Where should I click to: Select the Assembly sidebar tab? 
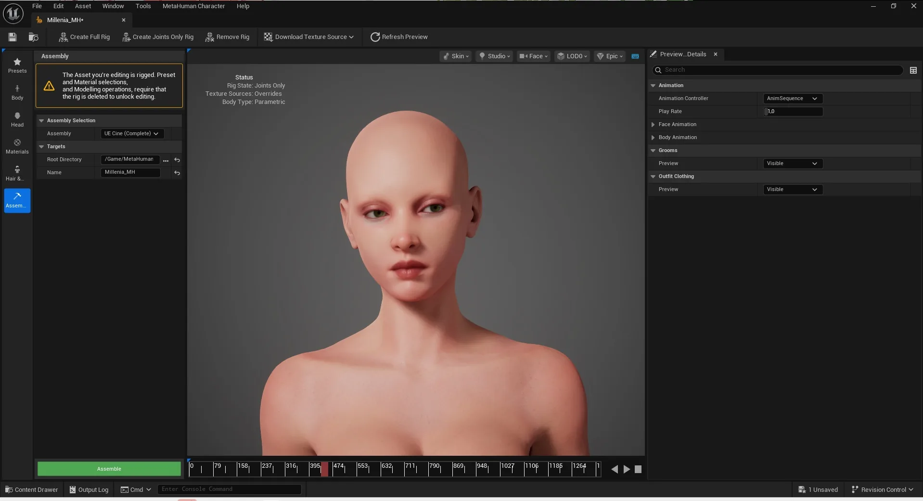[17, 200]
